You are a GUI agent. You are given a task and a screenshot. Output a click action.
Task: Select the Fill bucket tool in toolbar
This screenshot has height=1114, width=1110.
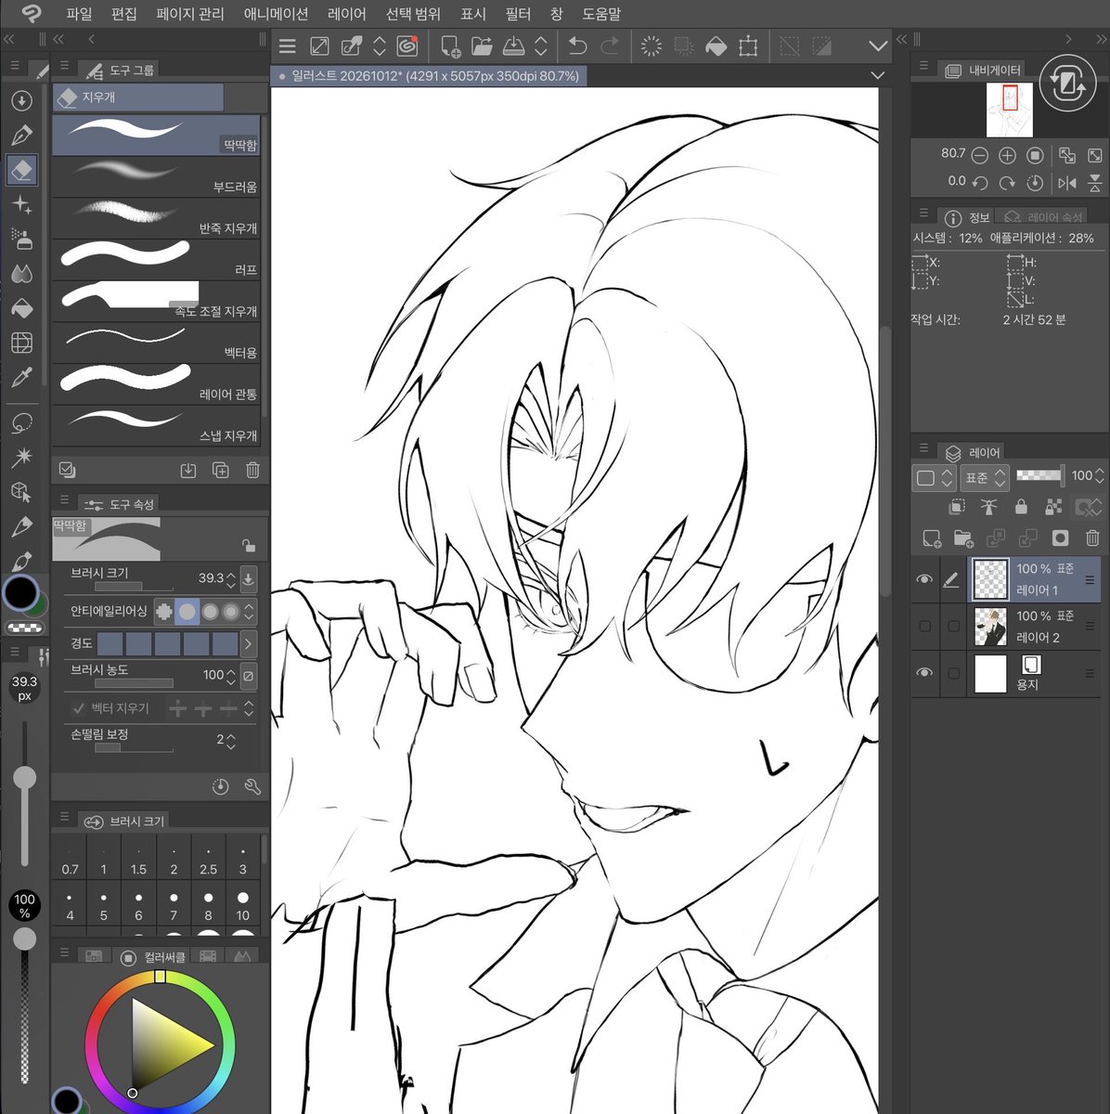pos(22,308)
